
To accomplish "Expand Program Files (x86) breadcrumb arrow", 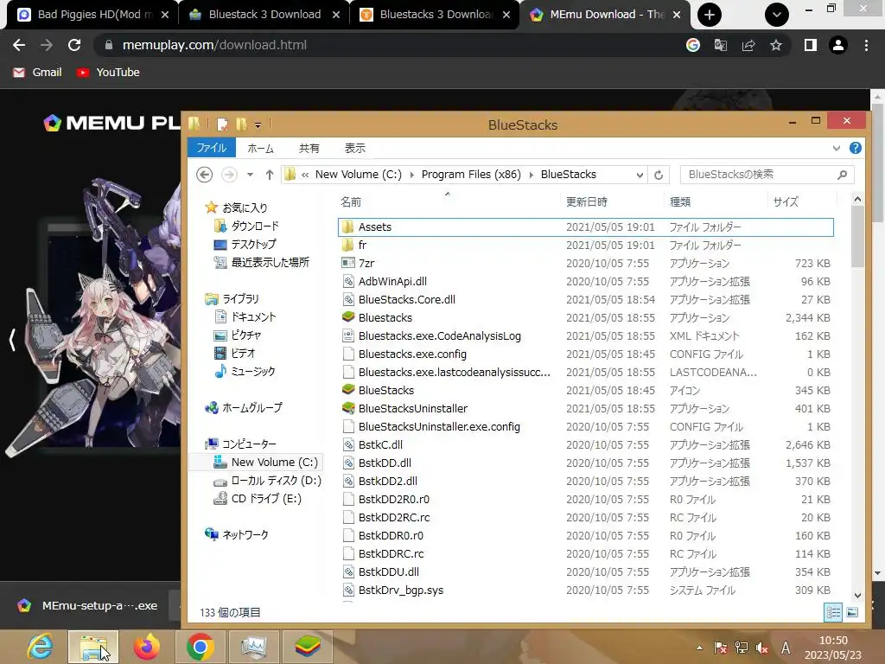I will coord(532,175).
